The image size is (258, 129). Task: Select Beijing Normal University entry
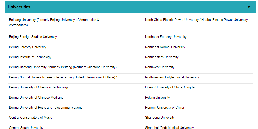click(x=63, y=77)
